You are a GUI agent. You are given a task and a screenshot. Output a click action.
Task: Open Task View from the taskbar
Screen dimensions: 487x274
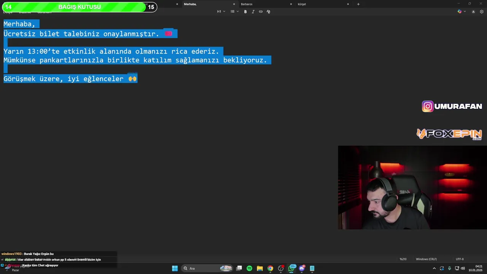(x=239, y=268)
